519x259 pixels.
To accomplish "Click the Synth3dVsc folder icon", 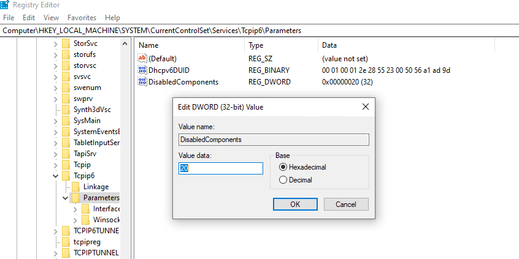I will [x=66, y=110].
